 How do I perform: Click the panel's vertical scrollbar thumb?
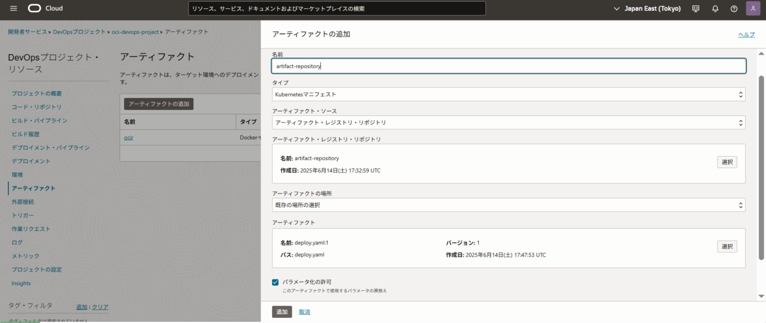(x=761, y=168)
